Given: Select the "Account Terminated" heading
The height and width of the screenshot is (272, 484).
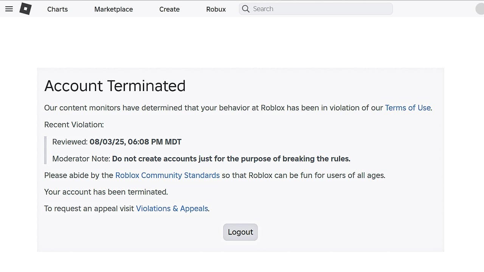Looking at the screenshot, I should click(x=115, y=86).
